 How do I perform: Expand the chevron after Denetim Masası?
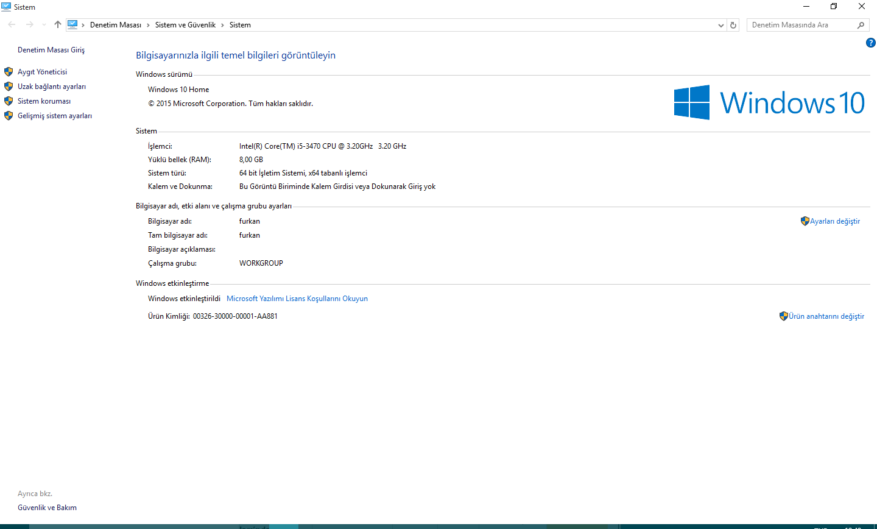[x=148, y=25]
